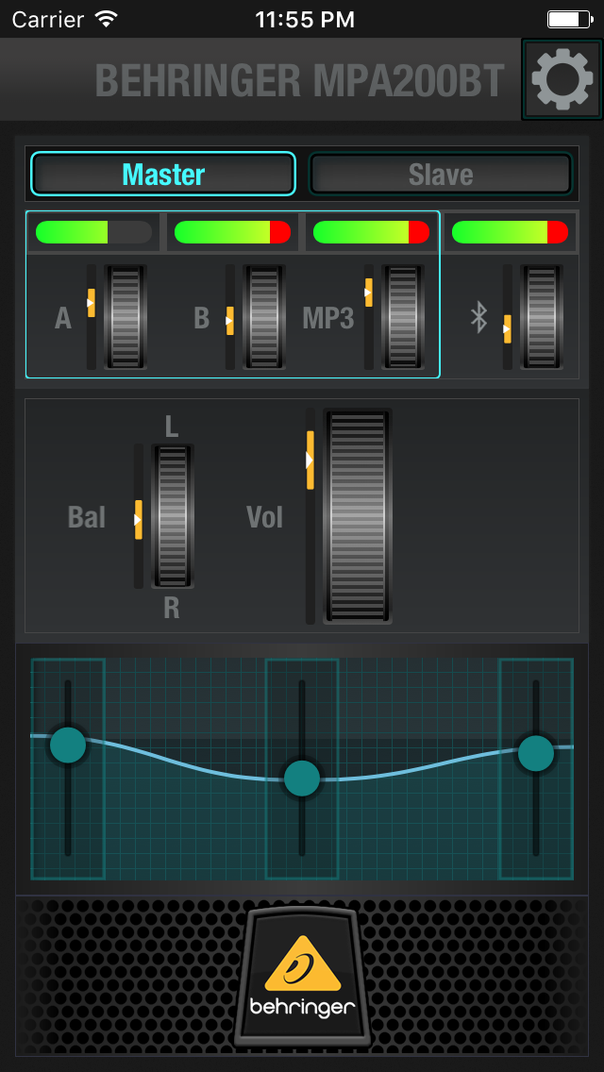Click the MP3 yellow level indicator
Viewport: 604px width, 1072px height.
369,292
